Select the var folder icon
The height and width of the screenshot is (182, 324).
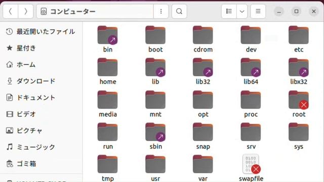click(x=203, y=164)
